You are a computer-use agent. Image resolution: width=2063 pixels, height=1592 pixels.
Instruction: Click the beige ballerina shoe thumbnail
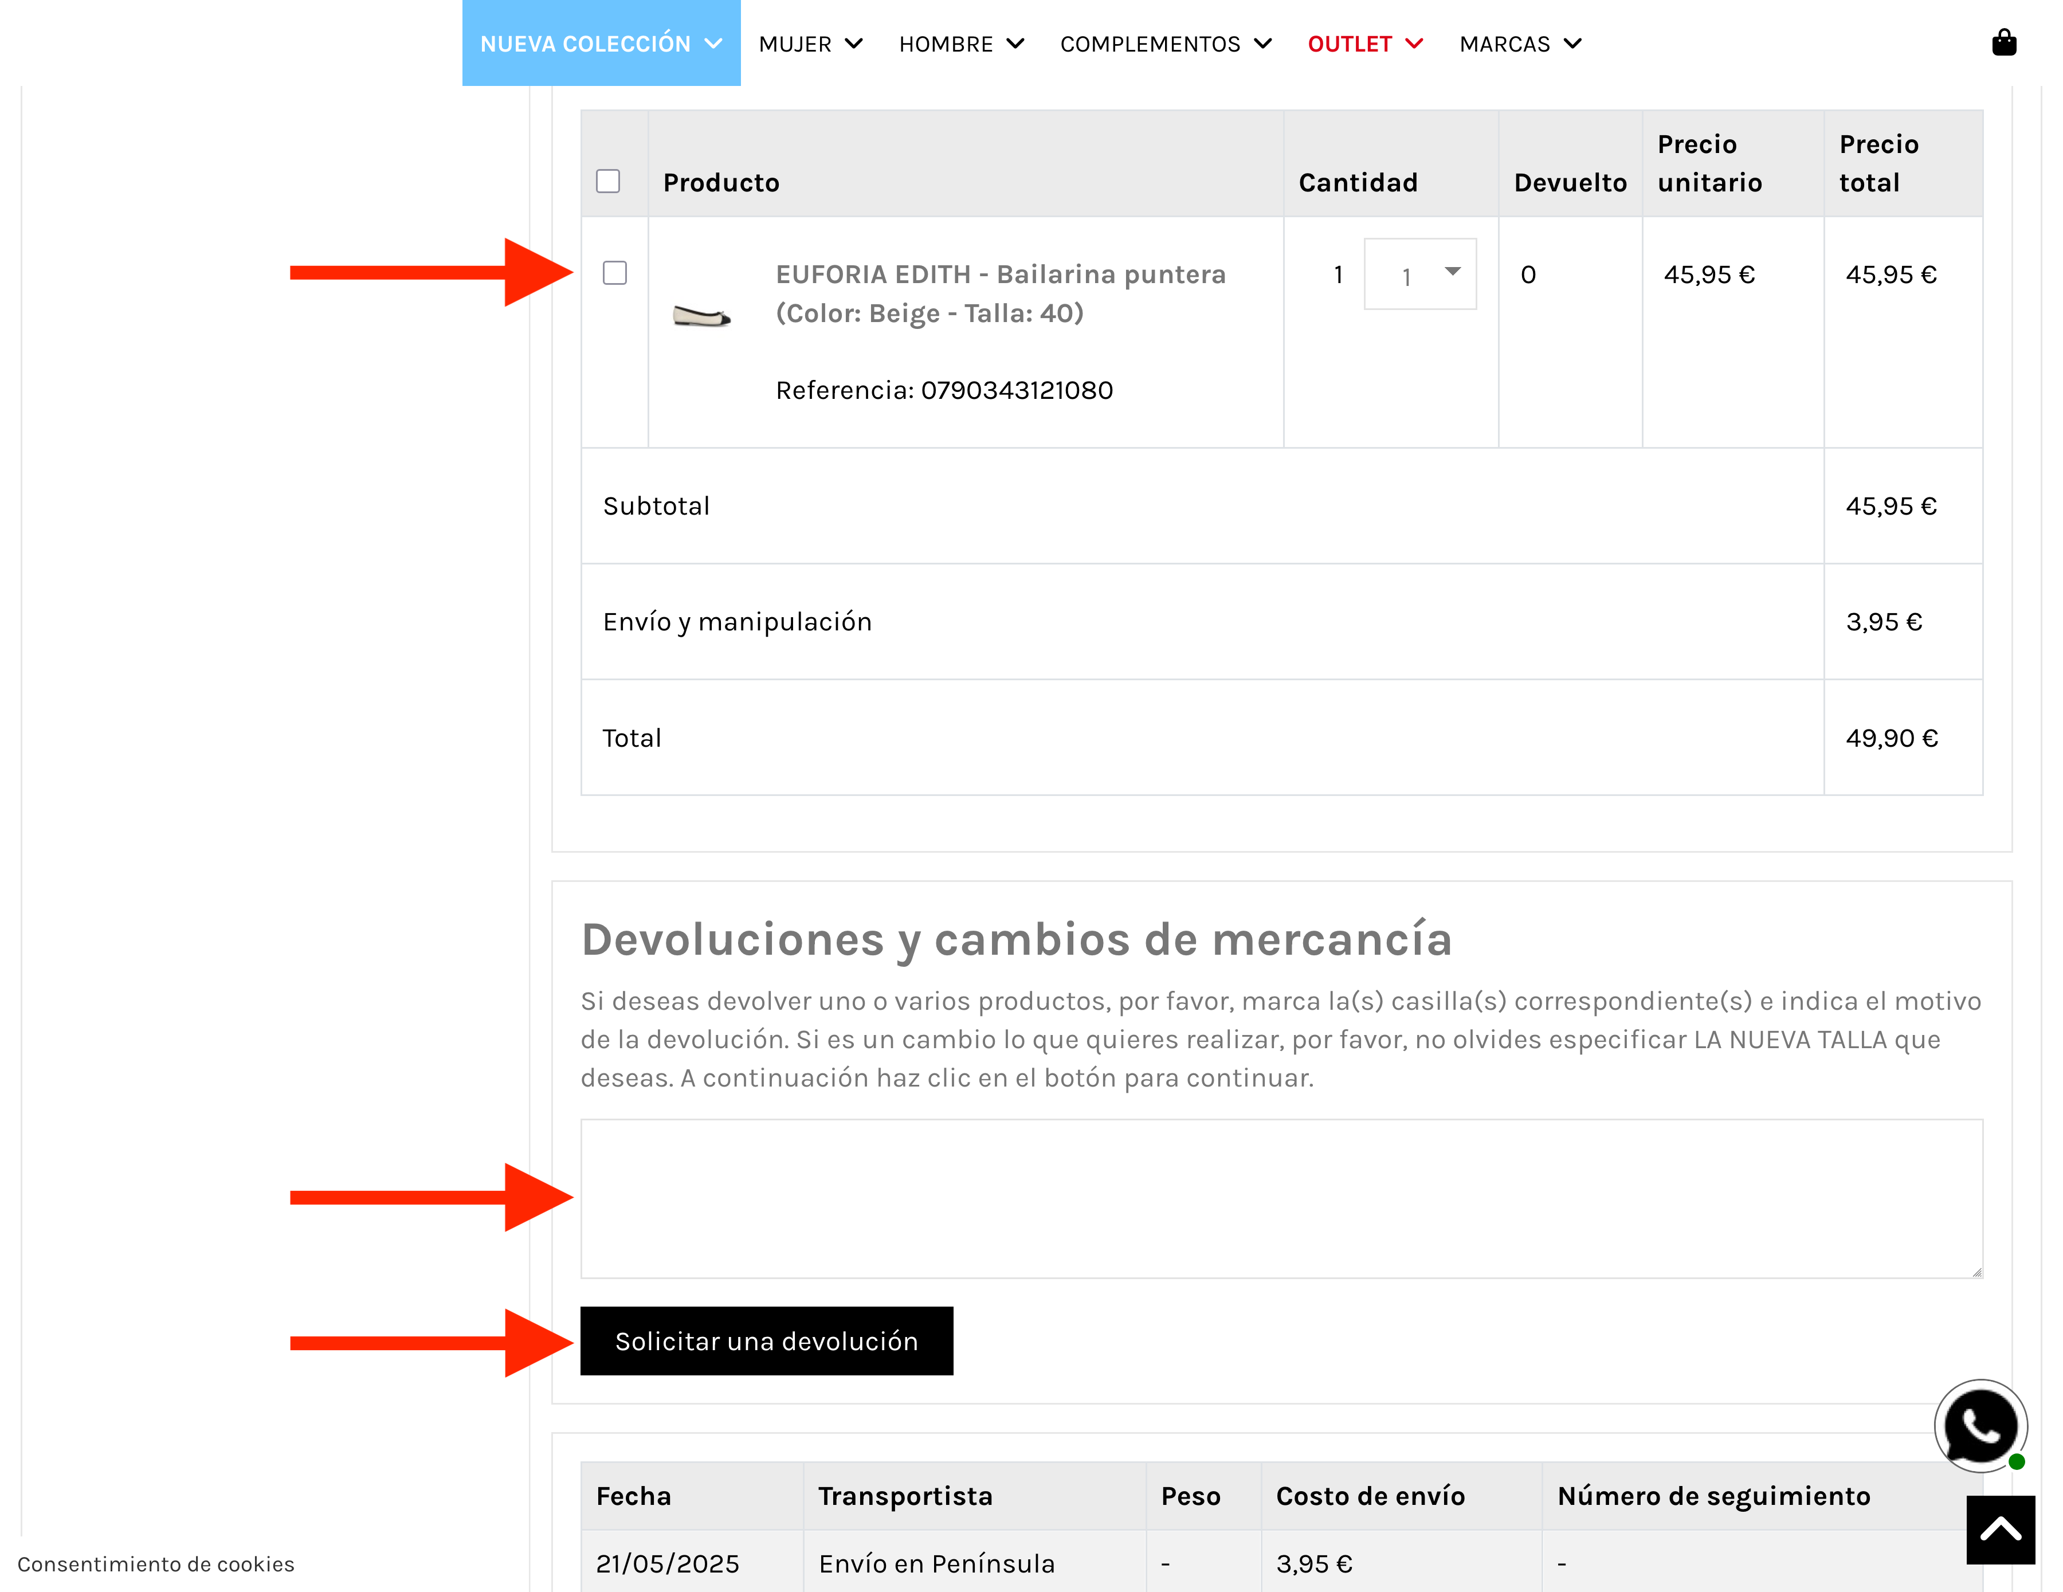tap(702, 316)
